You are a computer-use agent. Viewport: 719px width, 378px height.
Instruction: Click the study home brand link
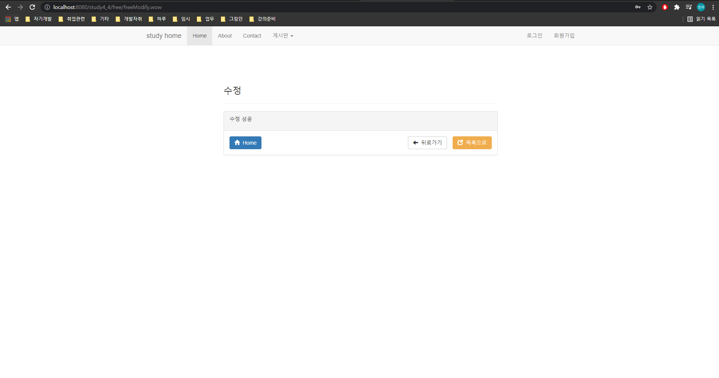pyautogui.click(x=164, y=36)
